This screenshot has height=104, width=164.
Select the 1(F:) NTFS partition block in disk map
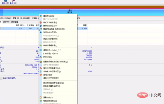pyautogui.click(x=83, y=12)
